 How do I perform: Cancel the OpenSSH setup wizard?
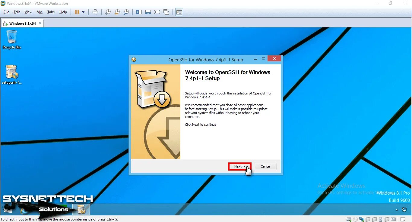pos(265,166)
